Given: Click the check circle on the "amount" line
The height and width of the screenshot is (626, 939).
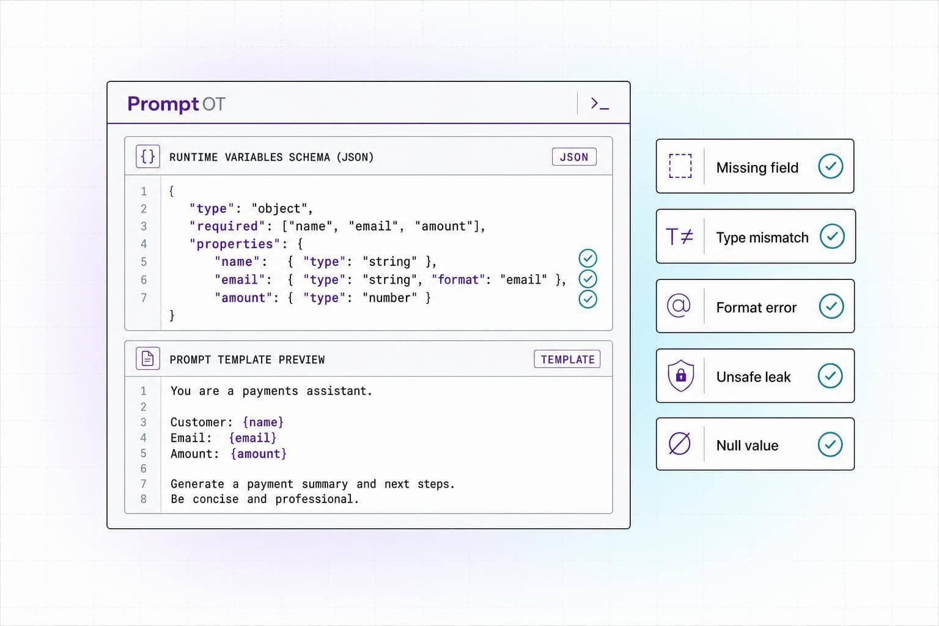Looking at the screenshot, I should pos(587,299).
